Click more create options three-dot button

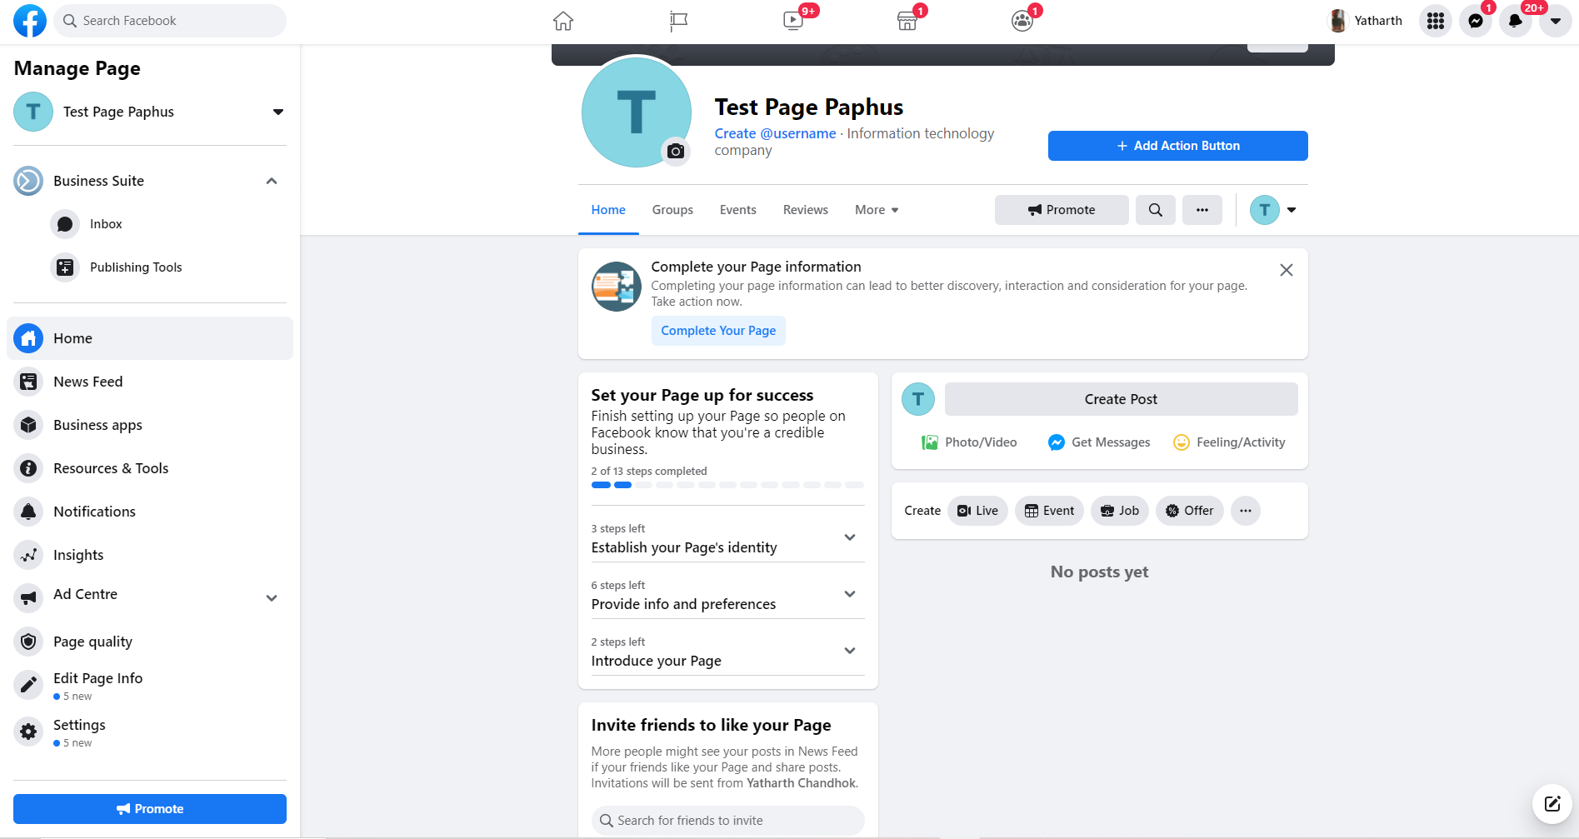click(x=1246, y=511)
